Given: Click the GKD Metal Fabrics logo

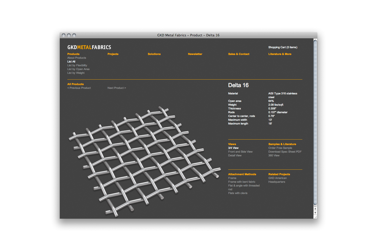Looking at the screenshot, I should pos(89,47).
